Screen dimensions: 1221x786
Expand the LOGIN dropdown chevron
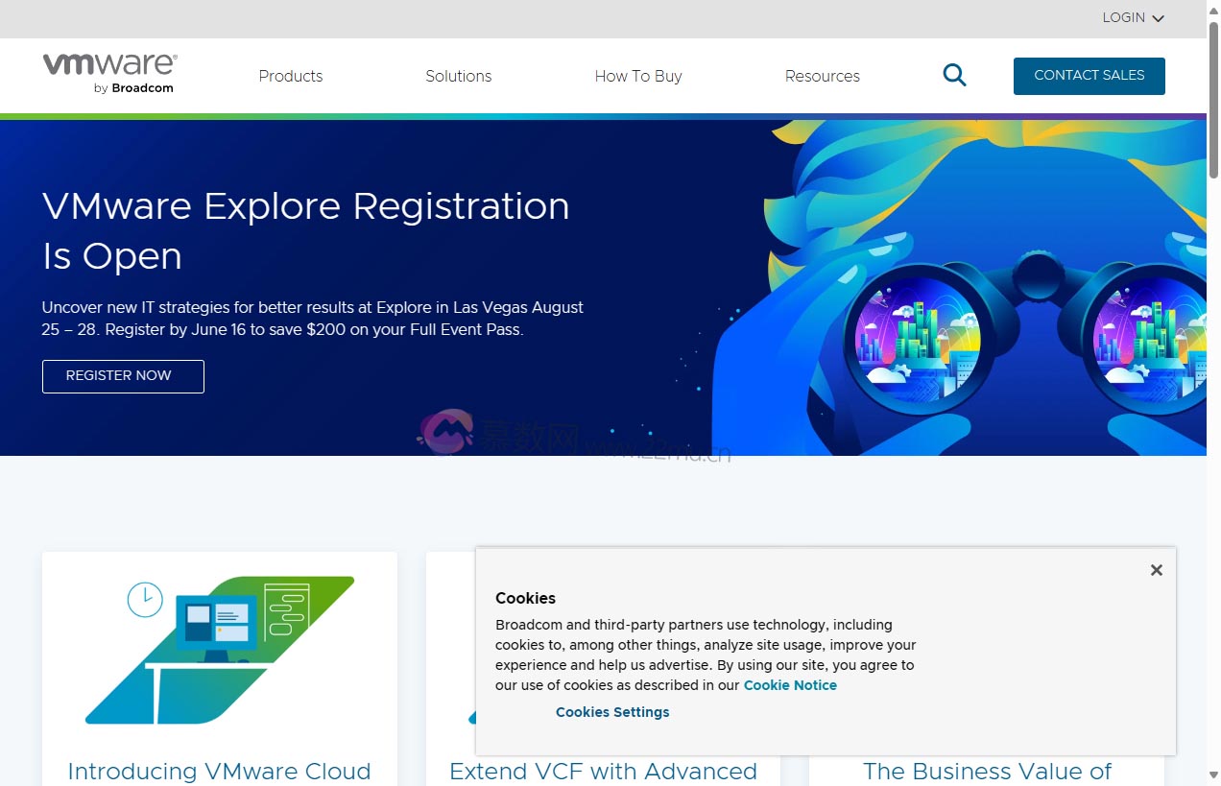pyautogui.click(x=1158, y=17)
